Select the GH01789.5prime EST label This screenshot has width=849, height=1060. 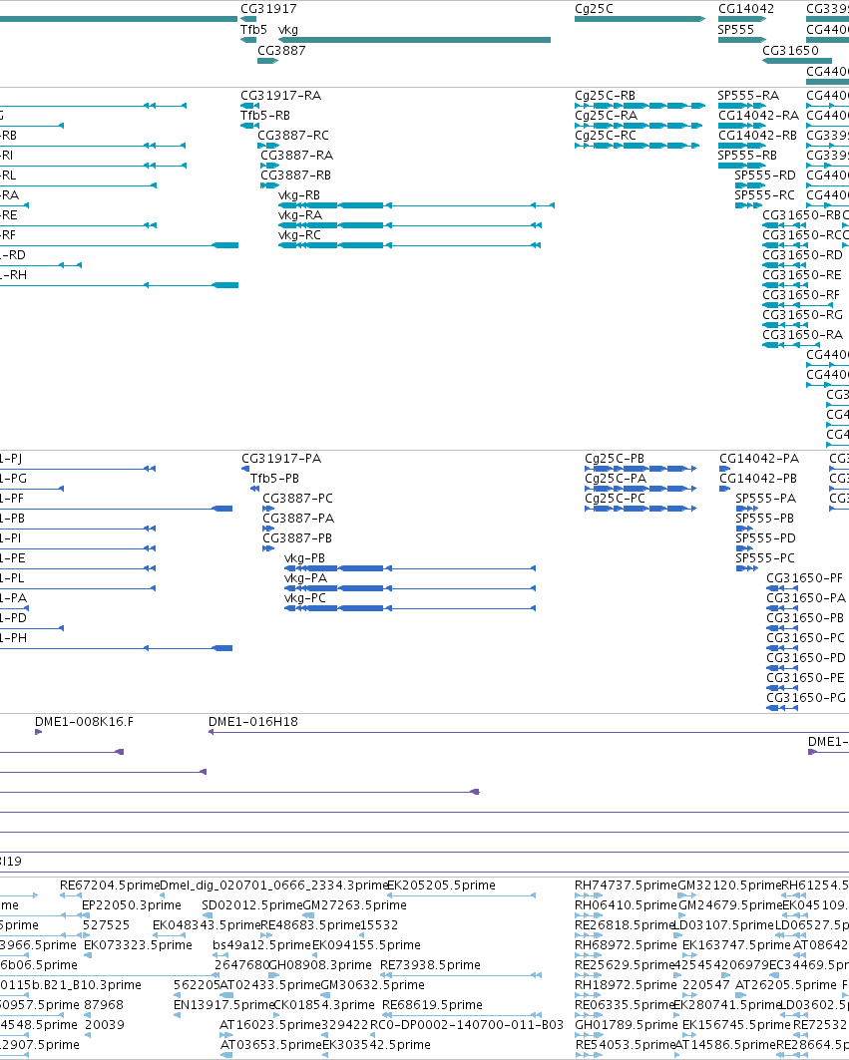coord(627,1025)
